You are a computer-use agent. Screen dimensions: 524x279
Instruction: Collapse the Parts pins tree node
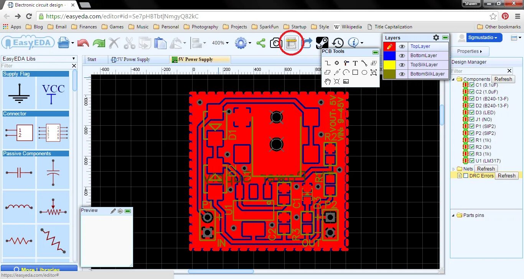coord(453,215)
